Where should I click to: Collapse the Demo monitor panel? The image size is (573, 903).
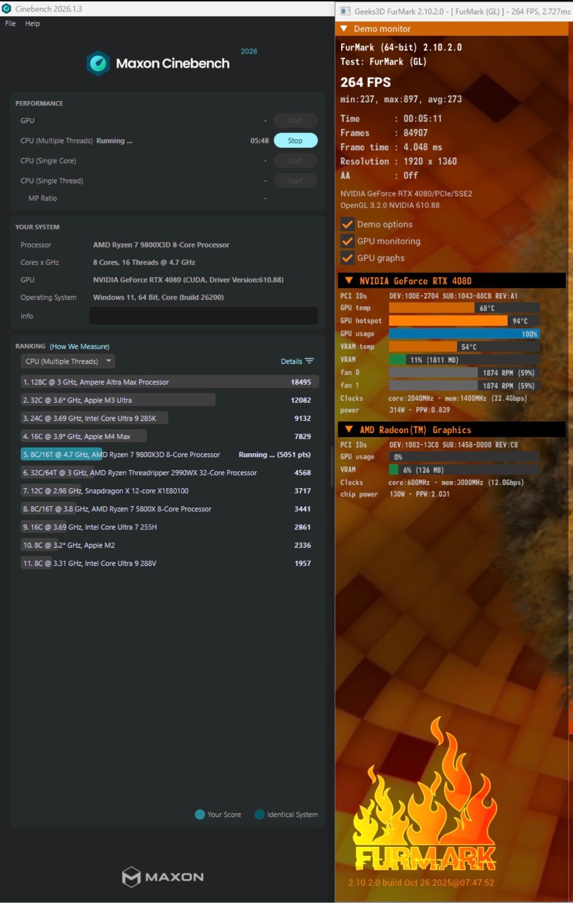(344, 29)
